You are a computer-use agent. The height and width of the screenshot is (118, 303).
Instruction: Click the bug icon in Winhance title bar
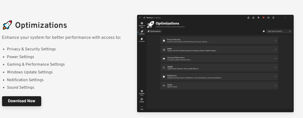(269, 18)
